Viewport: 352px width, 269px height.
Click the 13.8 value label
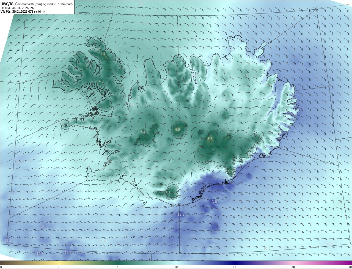(213, 202)
